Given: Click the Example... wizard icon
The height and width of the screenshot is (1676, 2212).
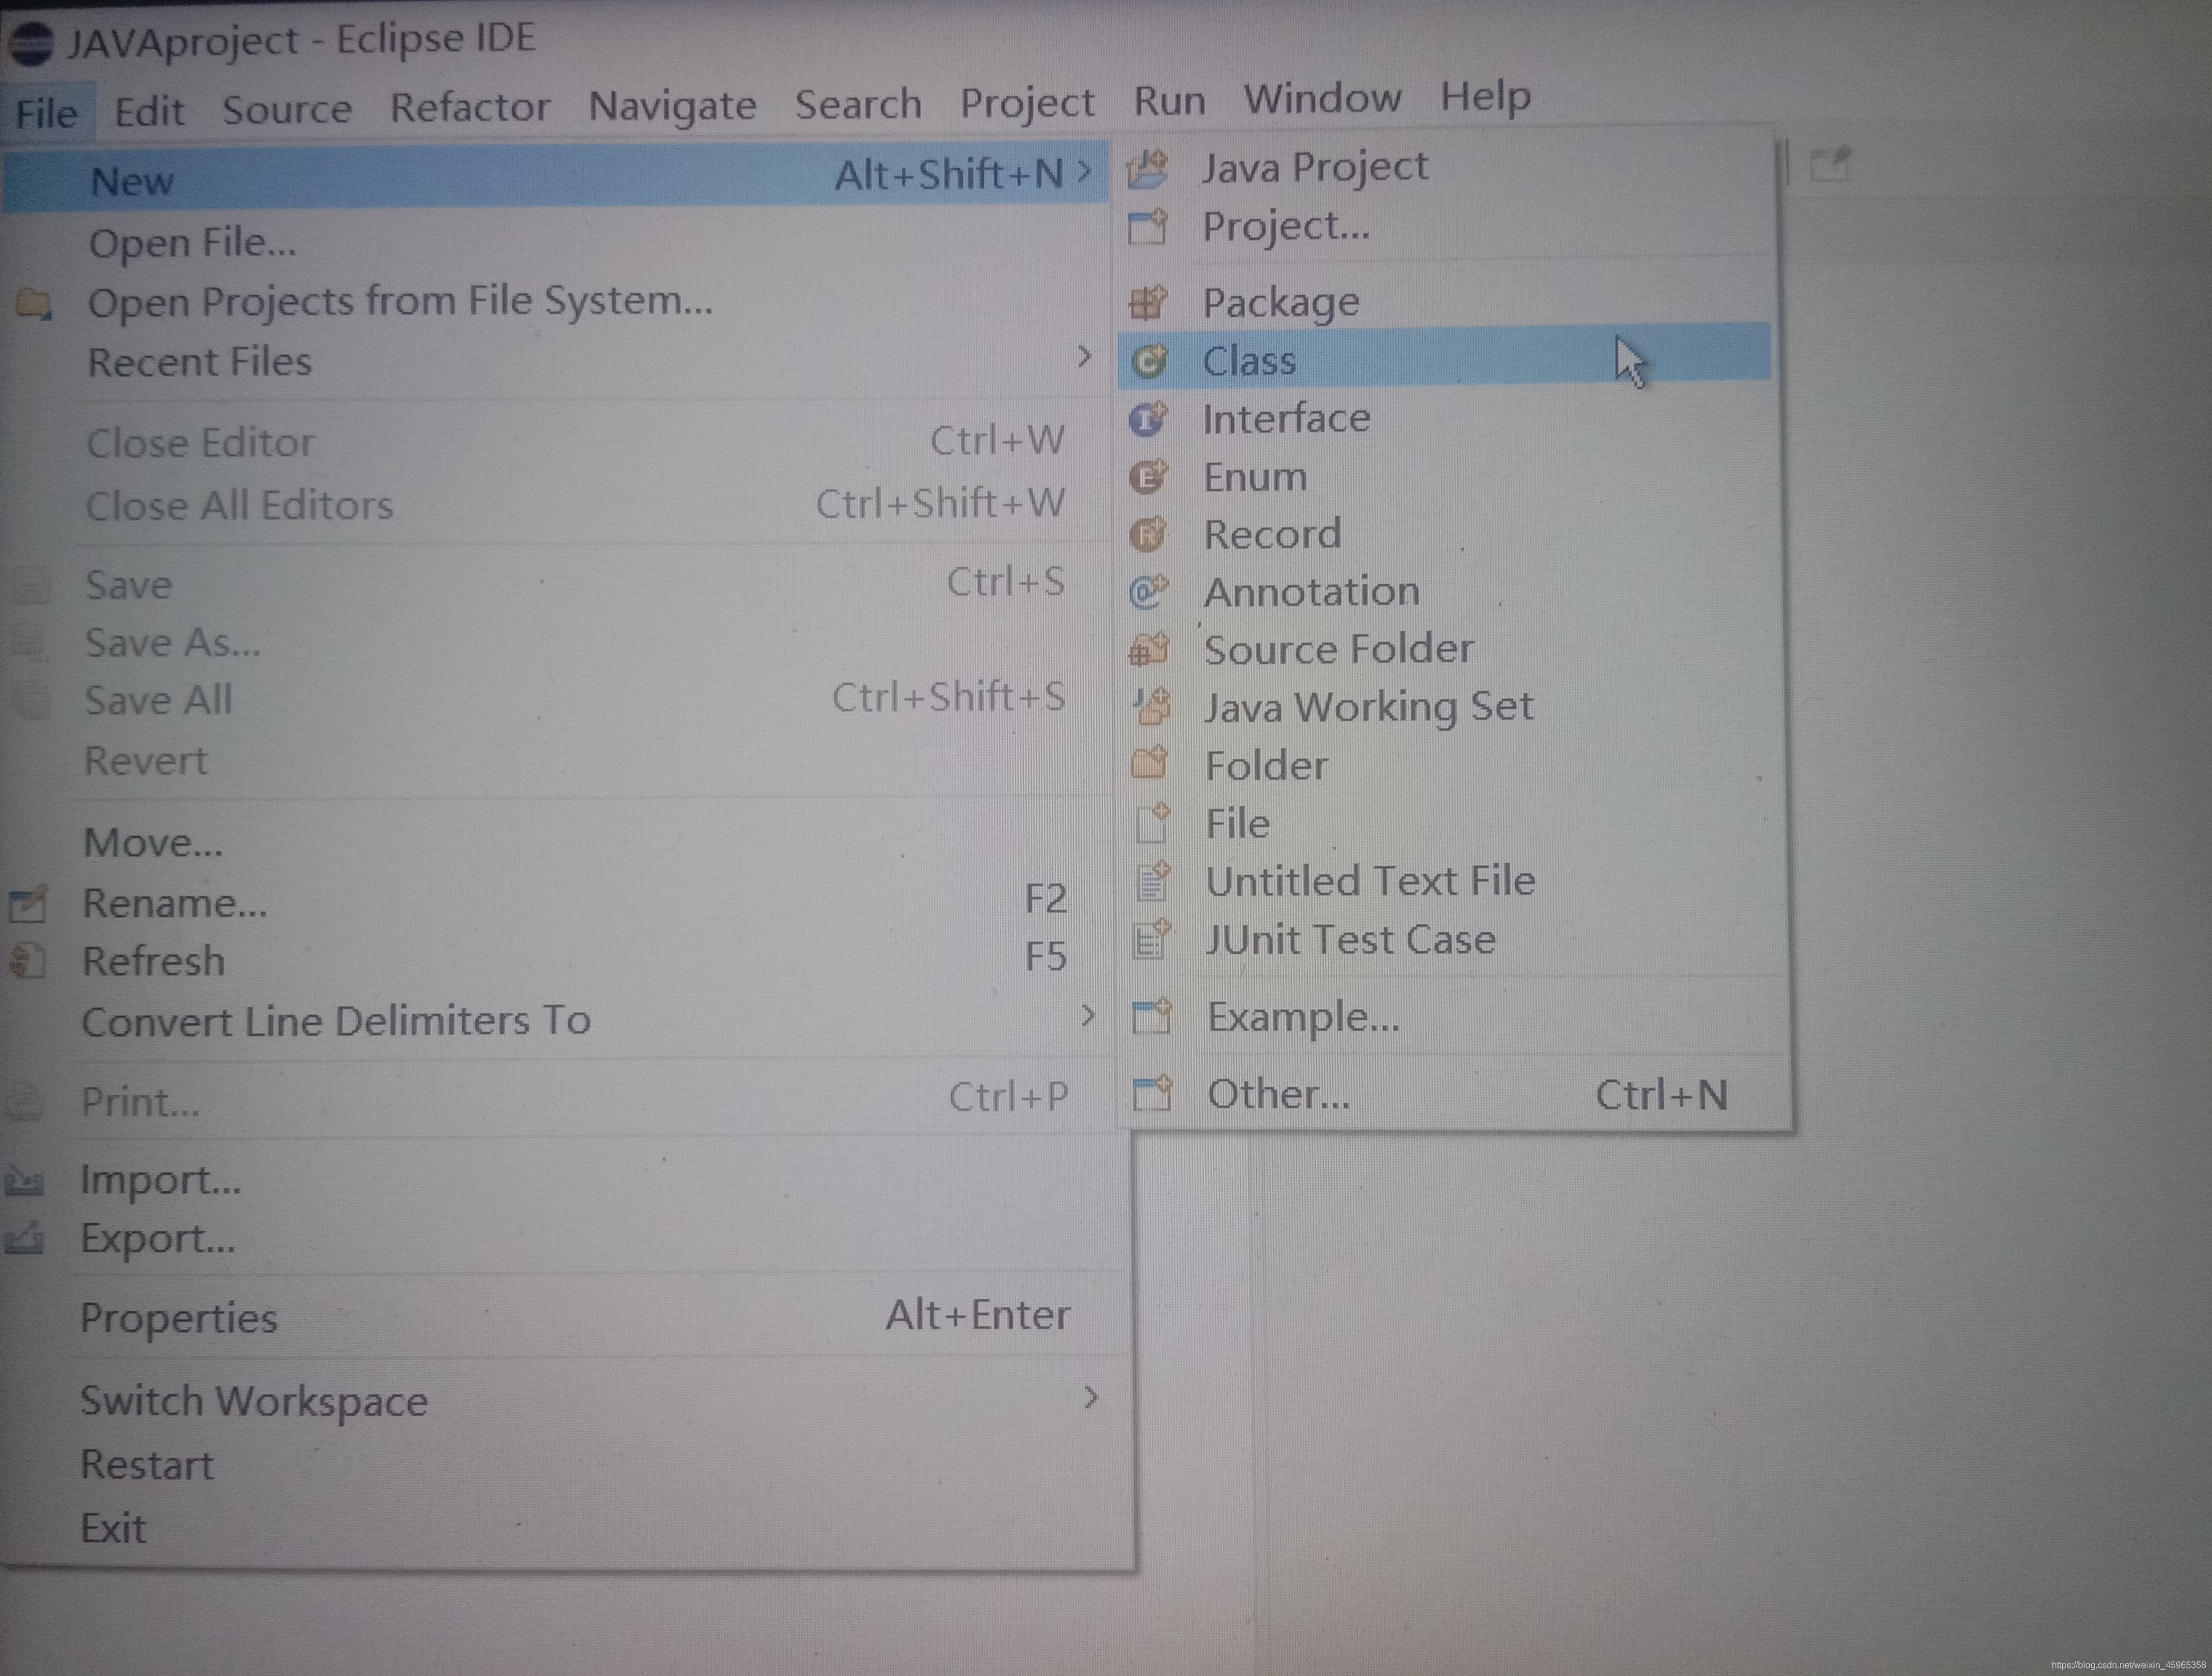Looking at the screenshot, I should coord(1151,1016).
